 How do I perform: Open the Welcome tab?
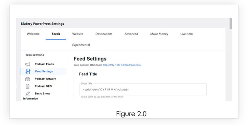(33, 34)
